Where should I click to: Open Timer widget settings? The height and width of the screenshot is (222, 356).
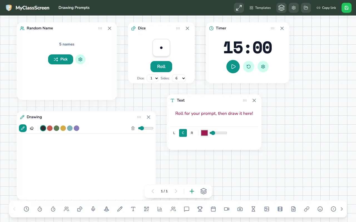tap(263, 67)
